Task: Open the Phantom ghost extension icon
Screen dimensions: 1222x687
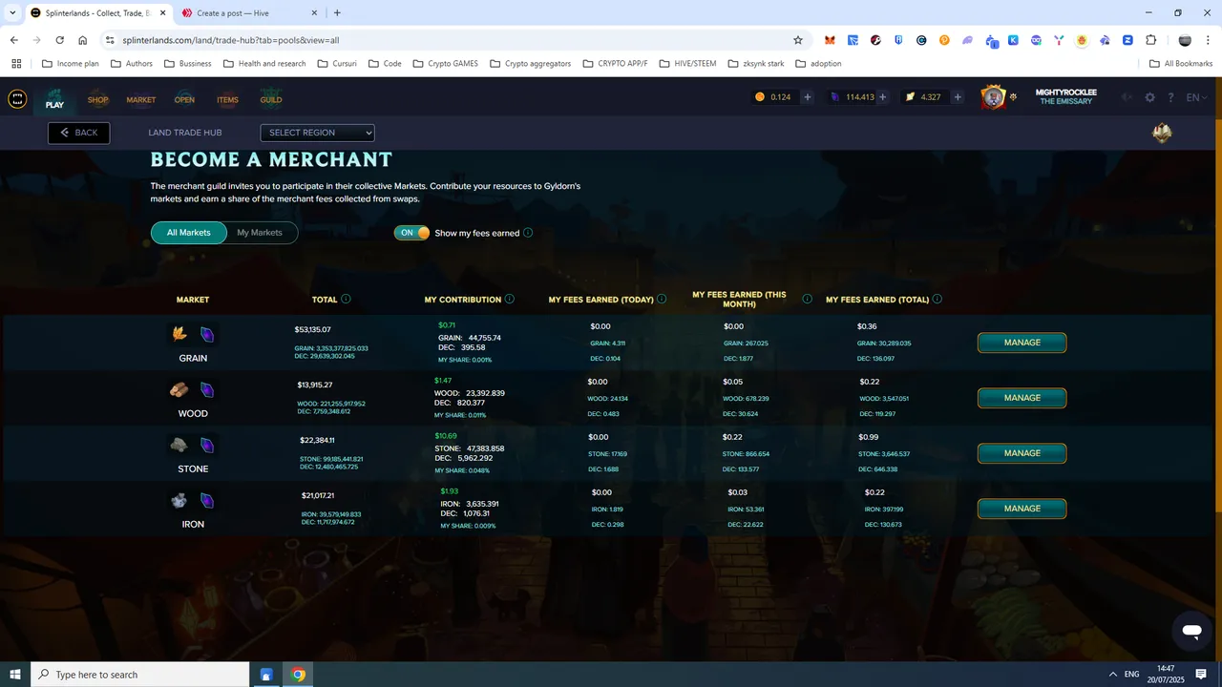Action: (x=967, y=40)
